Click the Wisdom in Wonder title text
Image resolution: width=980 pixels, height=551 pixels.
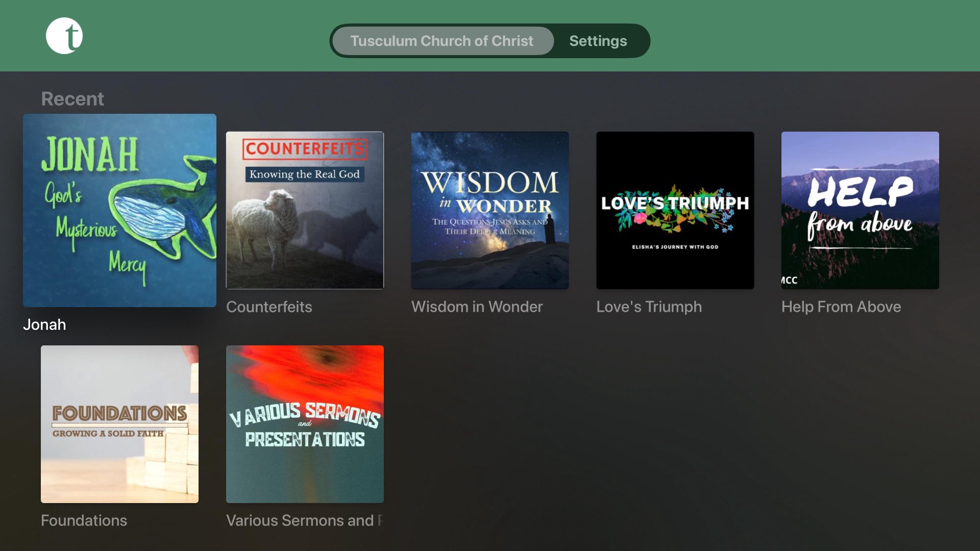click(477, 307)
